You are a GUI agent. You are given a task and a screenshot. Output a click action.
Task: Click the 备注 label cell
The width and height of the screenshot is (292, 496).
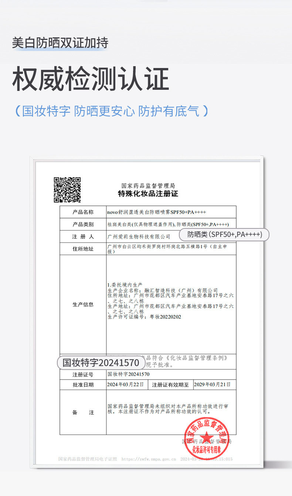[x=83, y=412]
